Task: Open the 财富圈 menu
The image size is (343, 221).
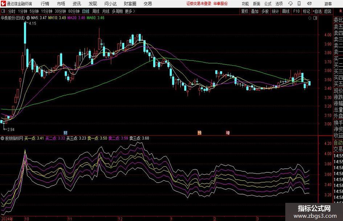Action: point(130,4)
